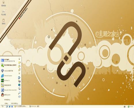Viewport: 134px width, 108px height.
Task: Click the magnifier search icon
Action: (19, 93)
